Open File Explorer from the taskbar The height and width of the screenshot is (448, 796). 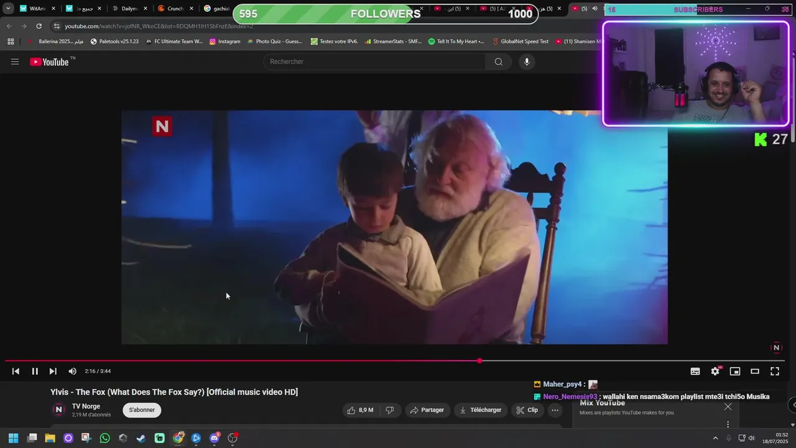[50, 438]
